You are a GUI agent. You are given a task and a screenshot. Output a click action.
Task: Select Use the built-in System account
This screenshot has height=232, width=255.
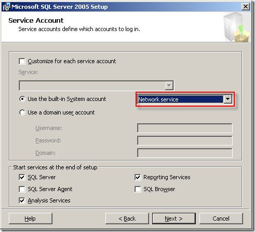[x=22, y=99]
